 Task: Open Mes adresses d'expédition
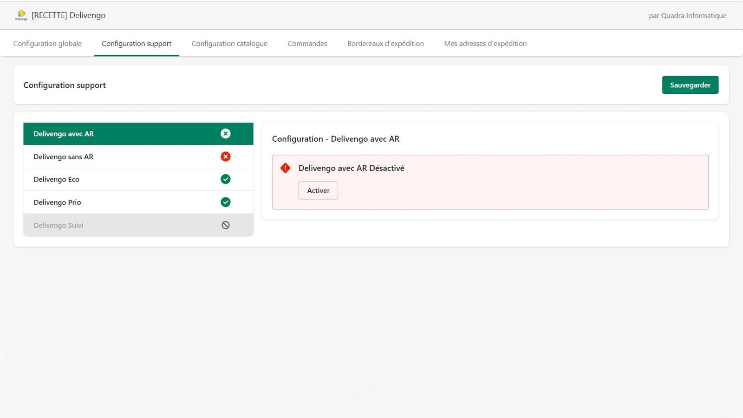485,43
